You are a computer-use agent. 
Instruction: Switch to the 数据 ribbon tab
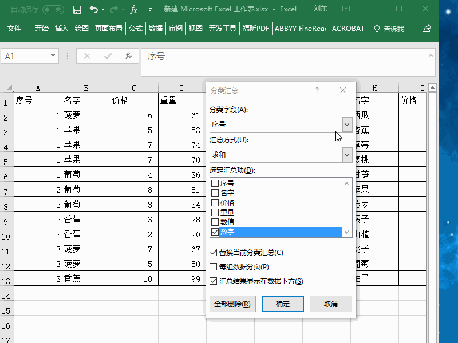click(155, 28)
